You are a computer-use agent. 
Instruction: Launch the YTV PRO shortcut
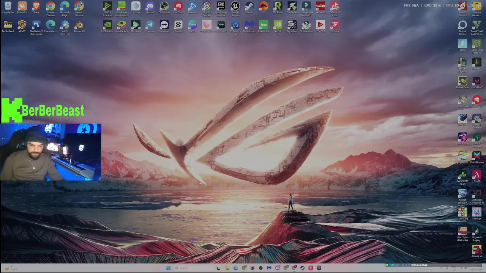[x=320, y=27]
